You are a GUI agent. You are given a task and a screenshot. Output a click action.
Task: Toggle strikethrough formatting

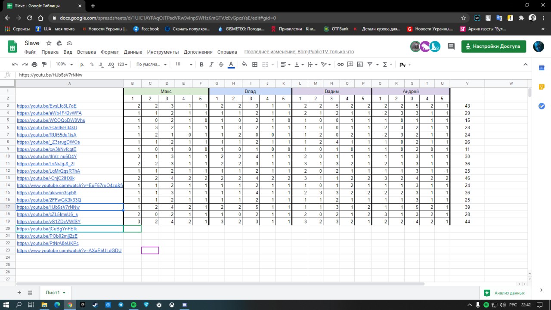click(221, 65)
